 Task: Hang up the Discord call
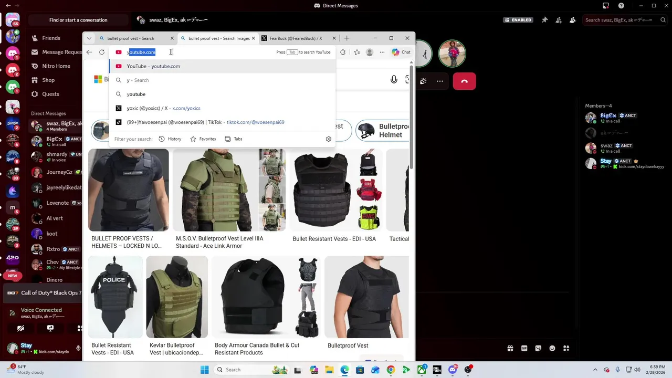[464, 81]
